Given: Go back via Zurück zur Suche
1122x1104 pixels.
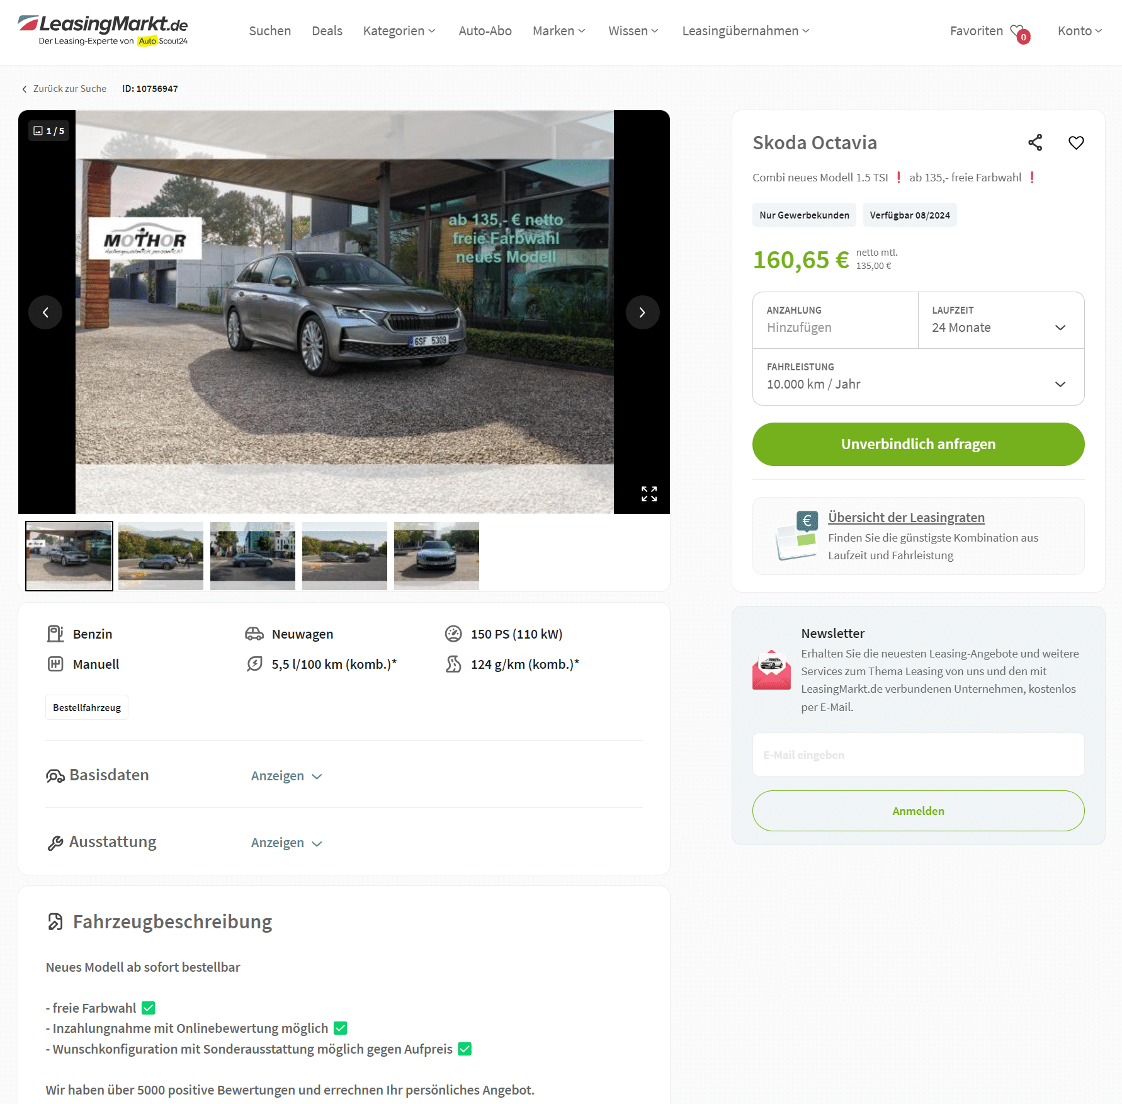Looking at the screenshot, I should (64, 89).
